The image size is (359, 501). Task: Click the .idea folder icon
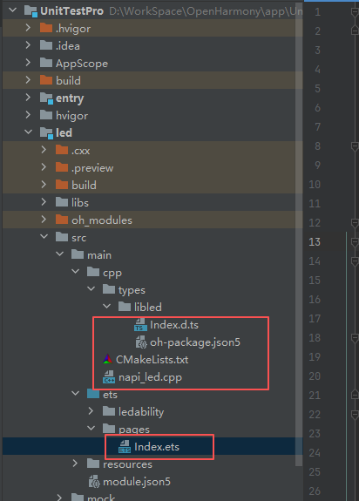pos(46,45)
